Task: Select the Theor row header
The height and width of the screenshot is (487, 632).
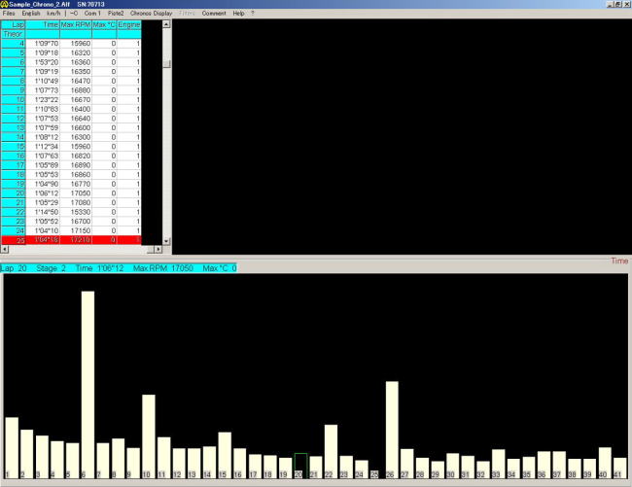Action: click(14, 34)
